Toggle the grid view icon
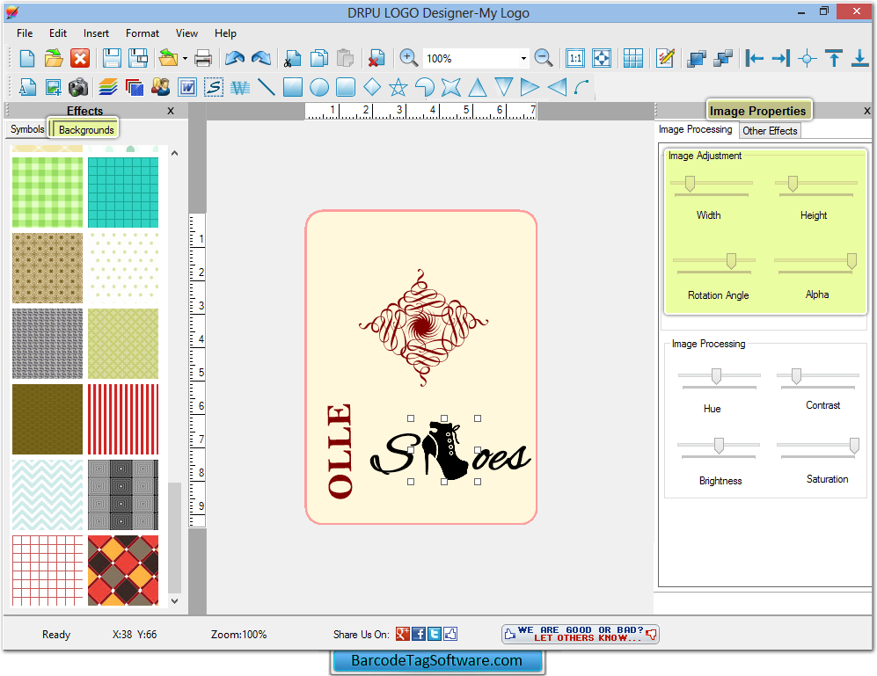Image resolution: width=877 pixels, height=676 pixels. [633, 58]
